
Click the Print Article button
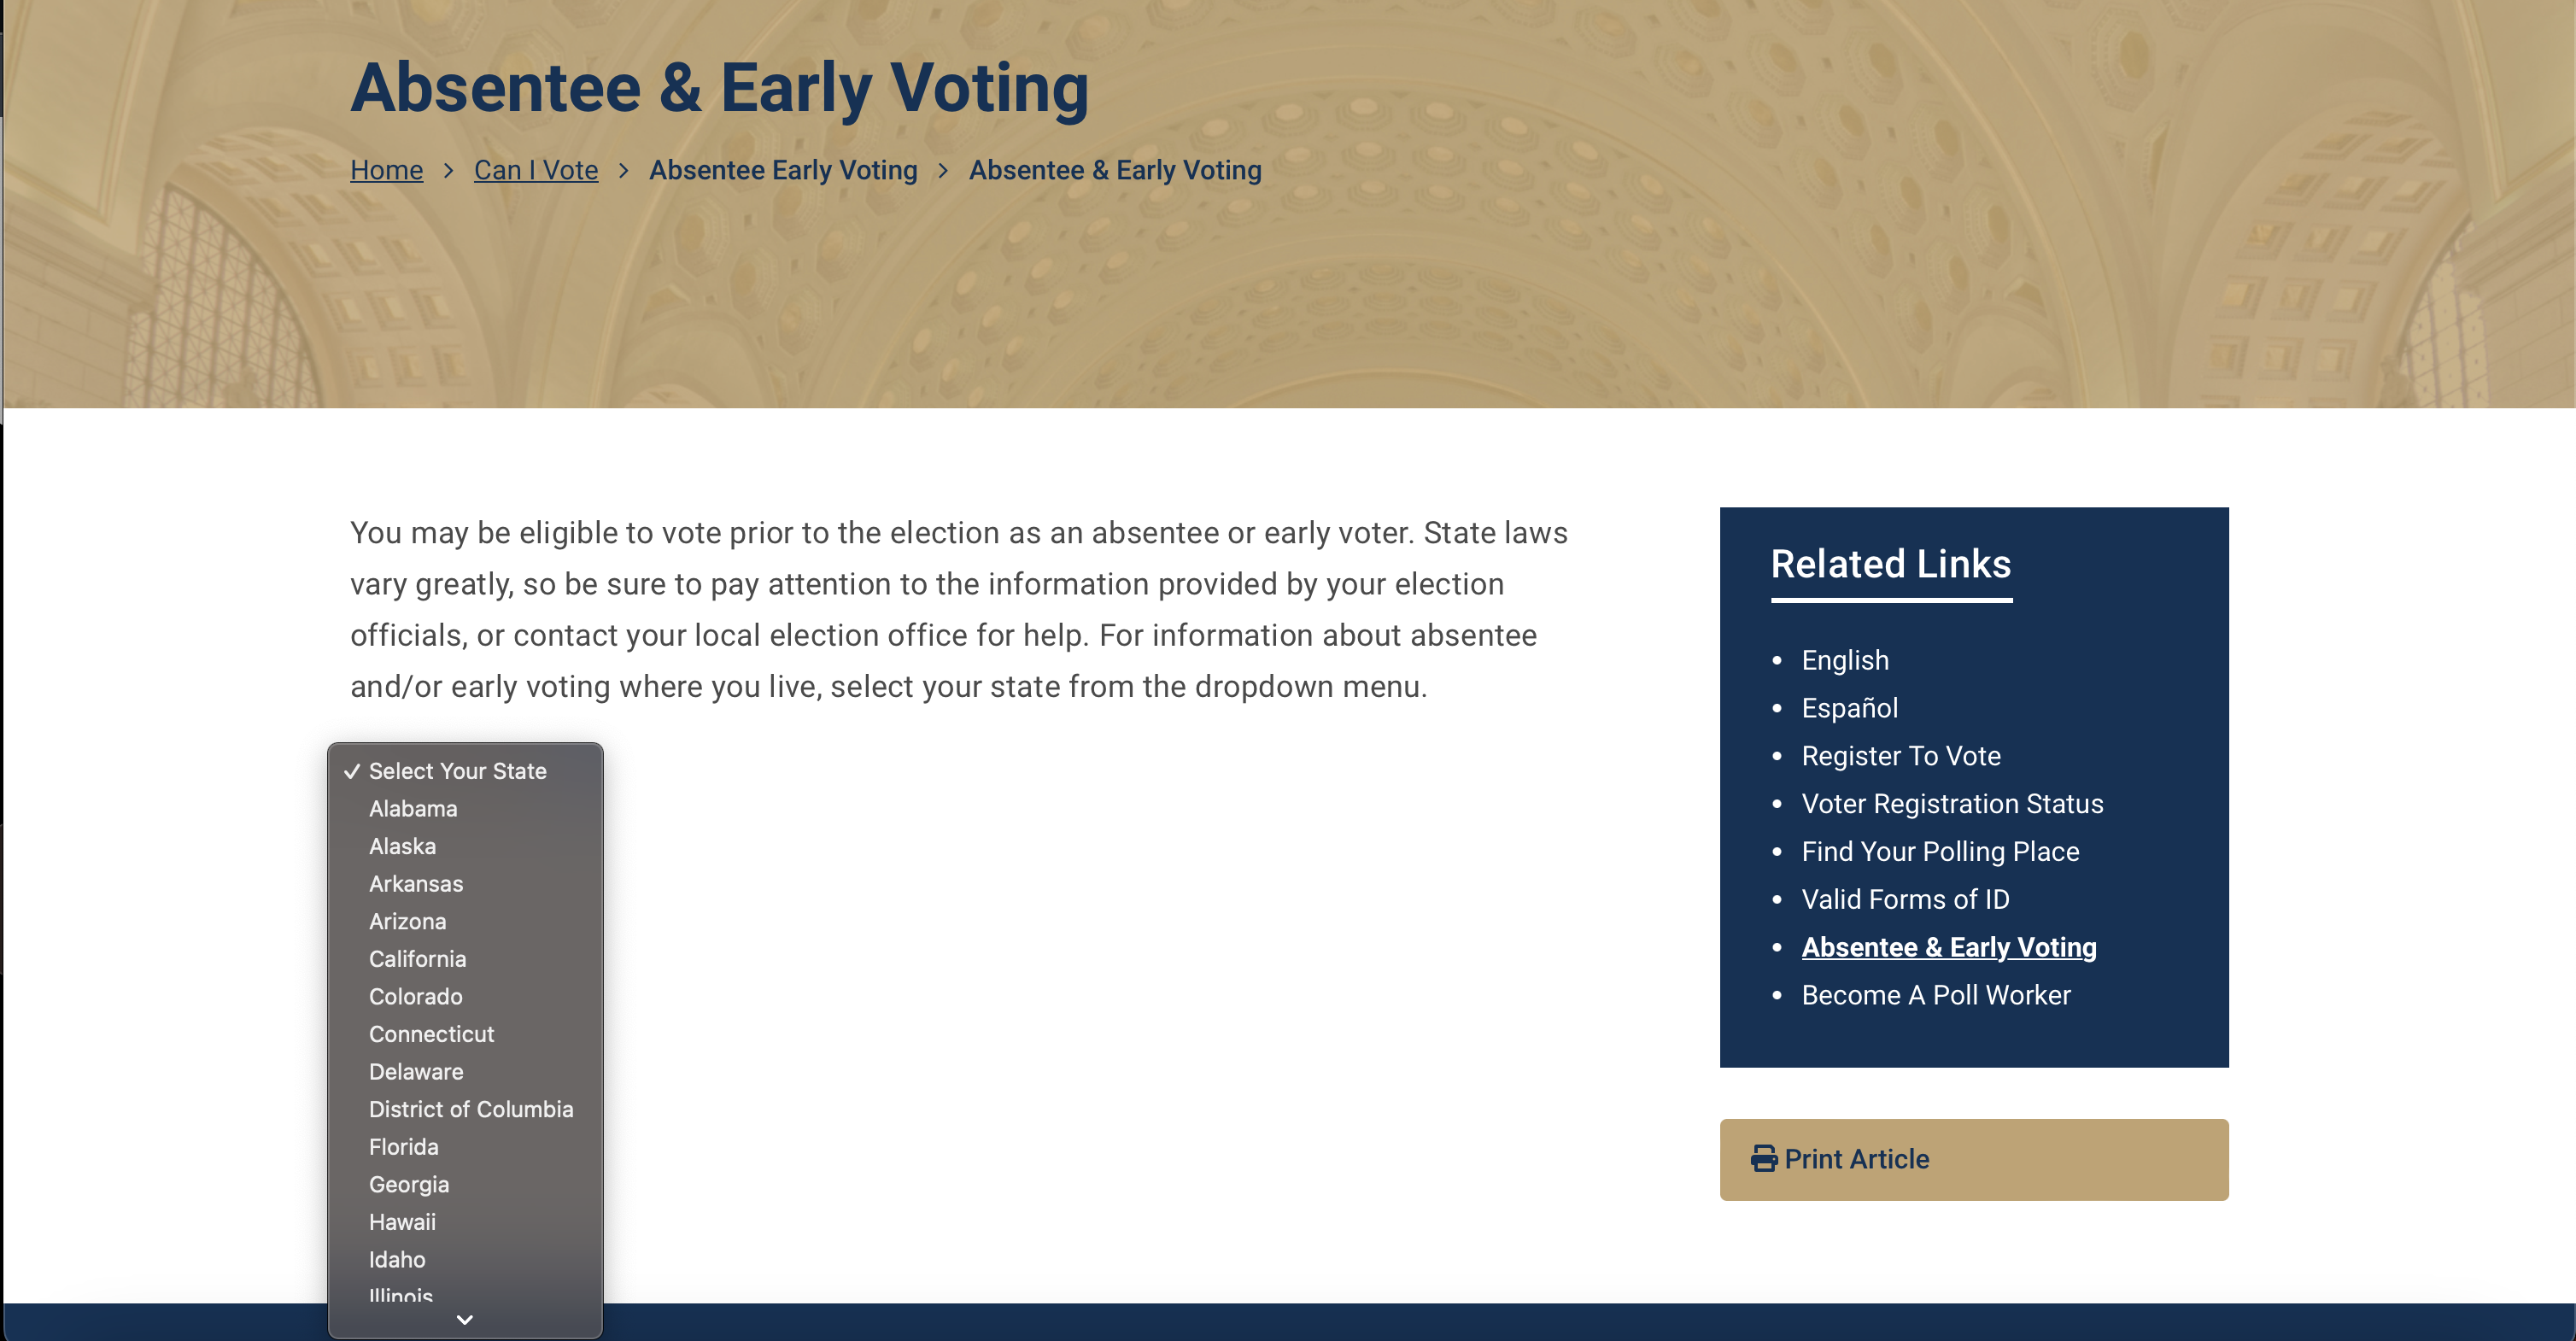click(1973, 1159)
